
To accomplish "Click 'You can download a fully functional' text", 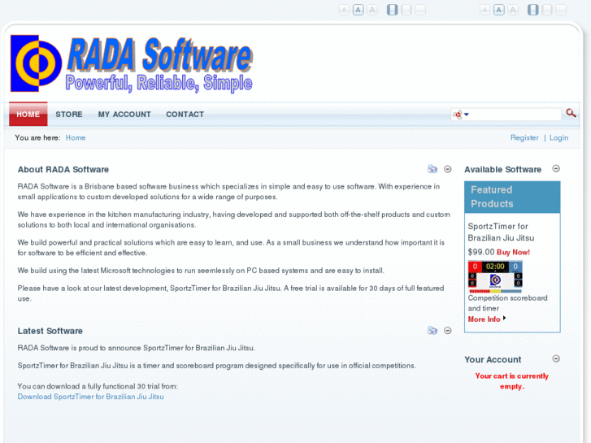I will click(x=98, y=386).
